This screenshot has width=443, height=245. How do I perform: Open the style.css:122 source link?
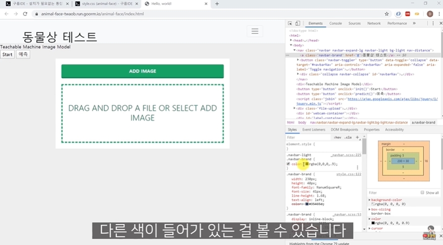pyautogui.click(x=348, y=174)
